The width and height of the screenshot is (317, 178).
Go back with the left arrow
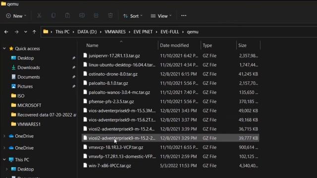6,32
